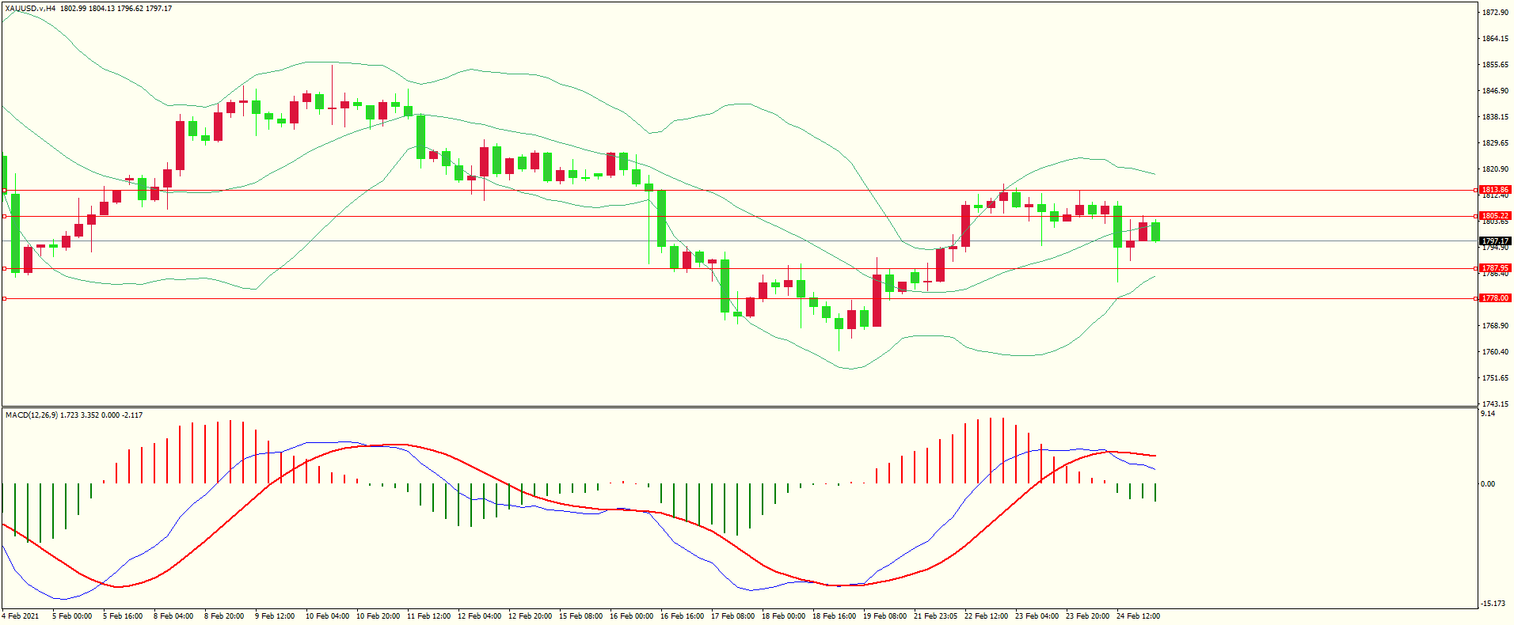
Task: Click the MACD scale value 9.14
Action: click(x=1488, y=414)
